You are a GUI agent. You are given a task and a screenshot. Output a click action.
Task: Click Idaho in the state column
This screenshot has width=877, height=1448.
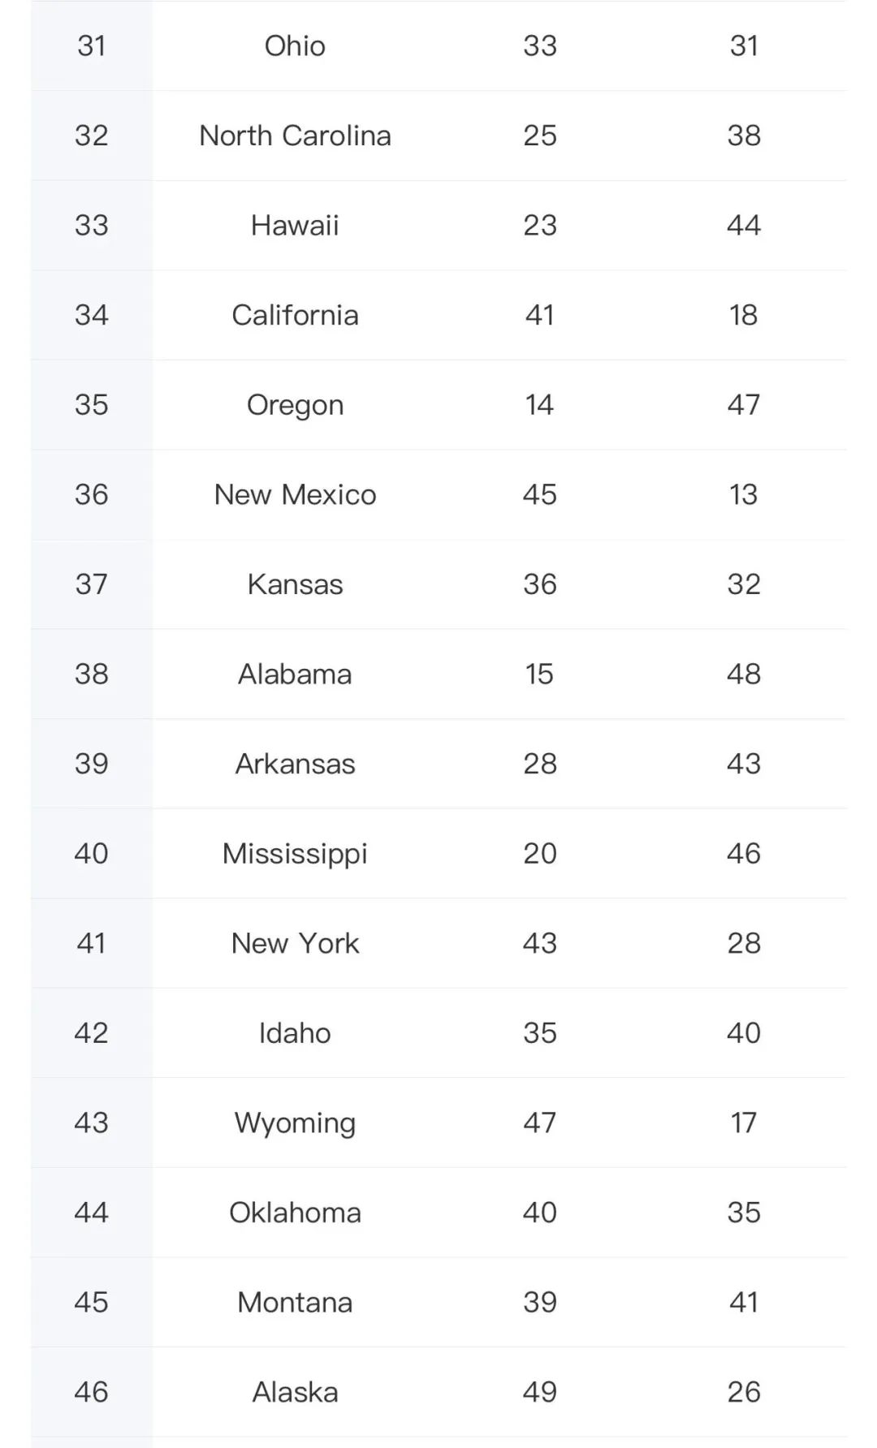coord(295,1033)
